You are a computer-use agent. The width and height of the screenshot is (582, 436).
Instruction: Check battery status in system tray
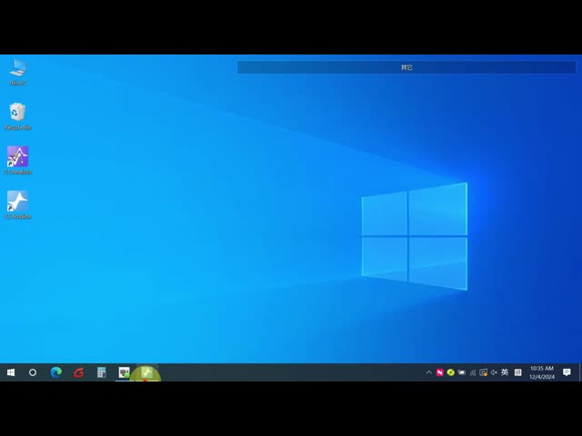462,372
